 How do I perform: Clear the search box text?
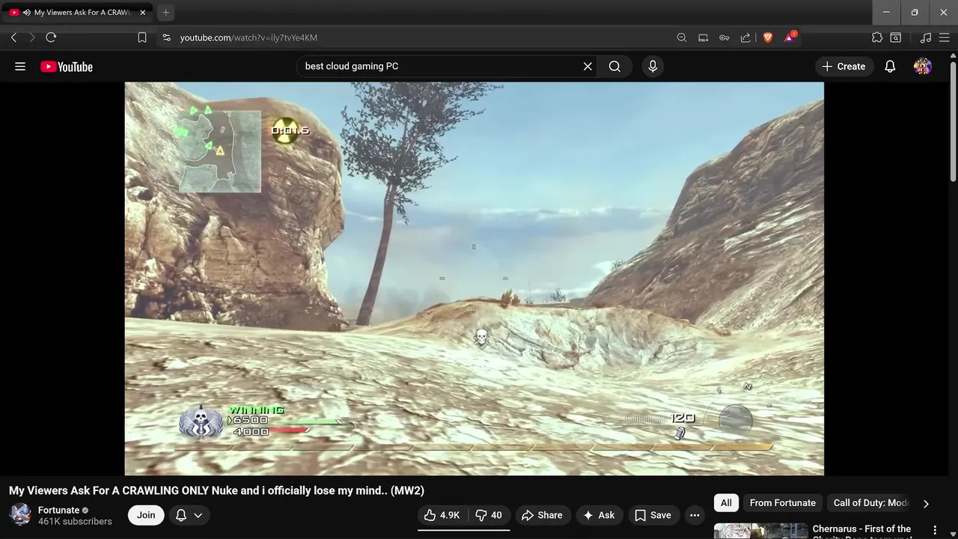coord(588,67)
